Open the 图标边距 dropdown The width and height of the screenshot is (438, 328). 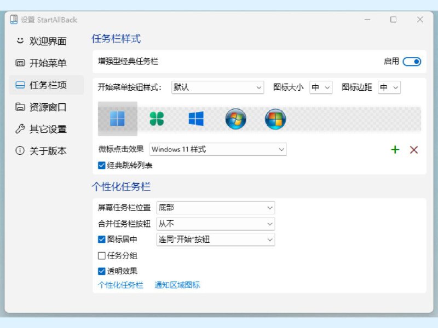pyautogui.click(x=389, y=87)
